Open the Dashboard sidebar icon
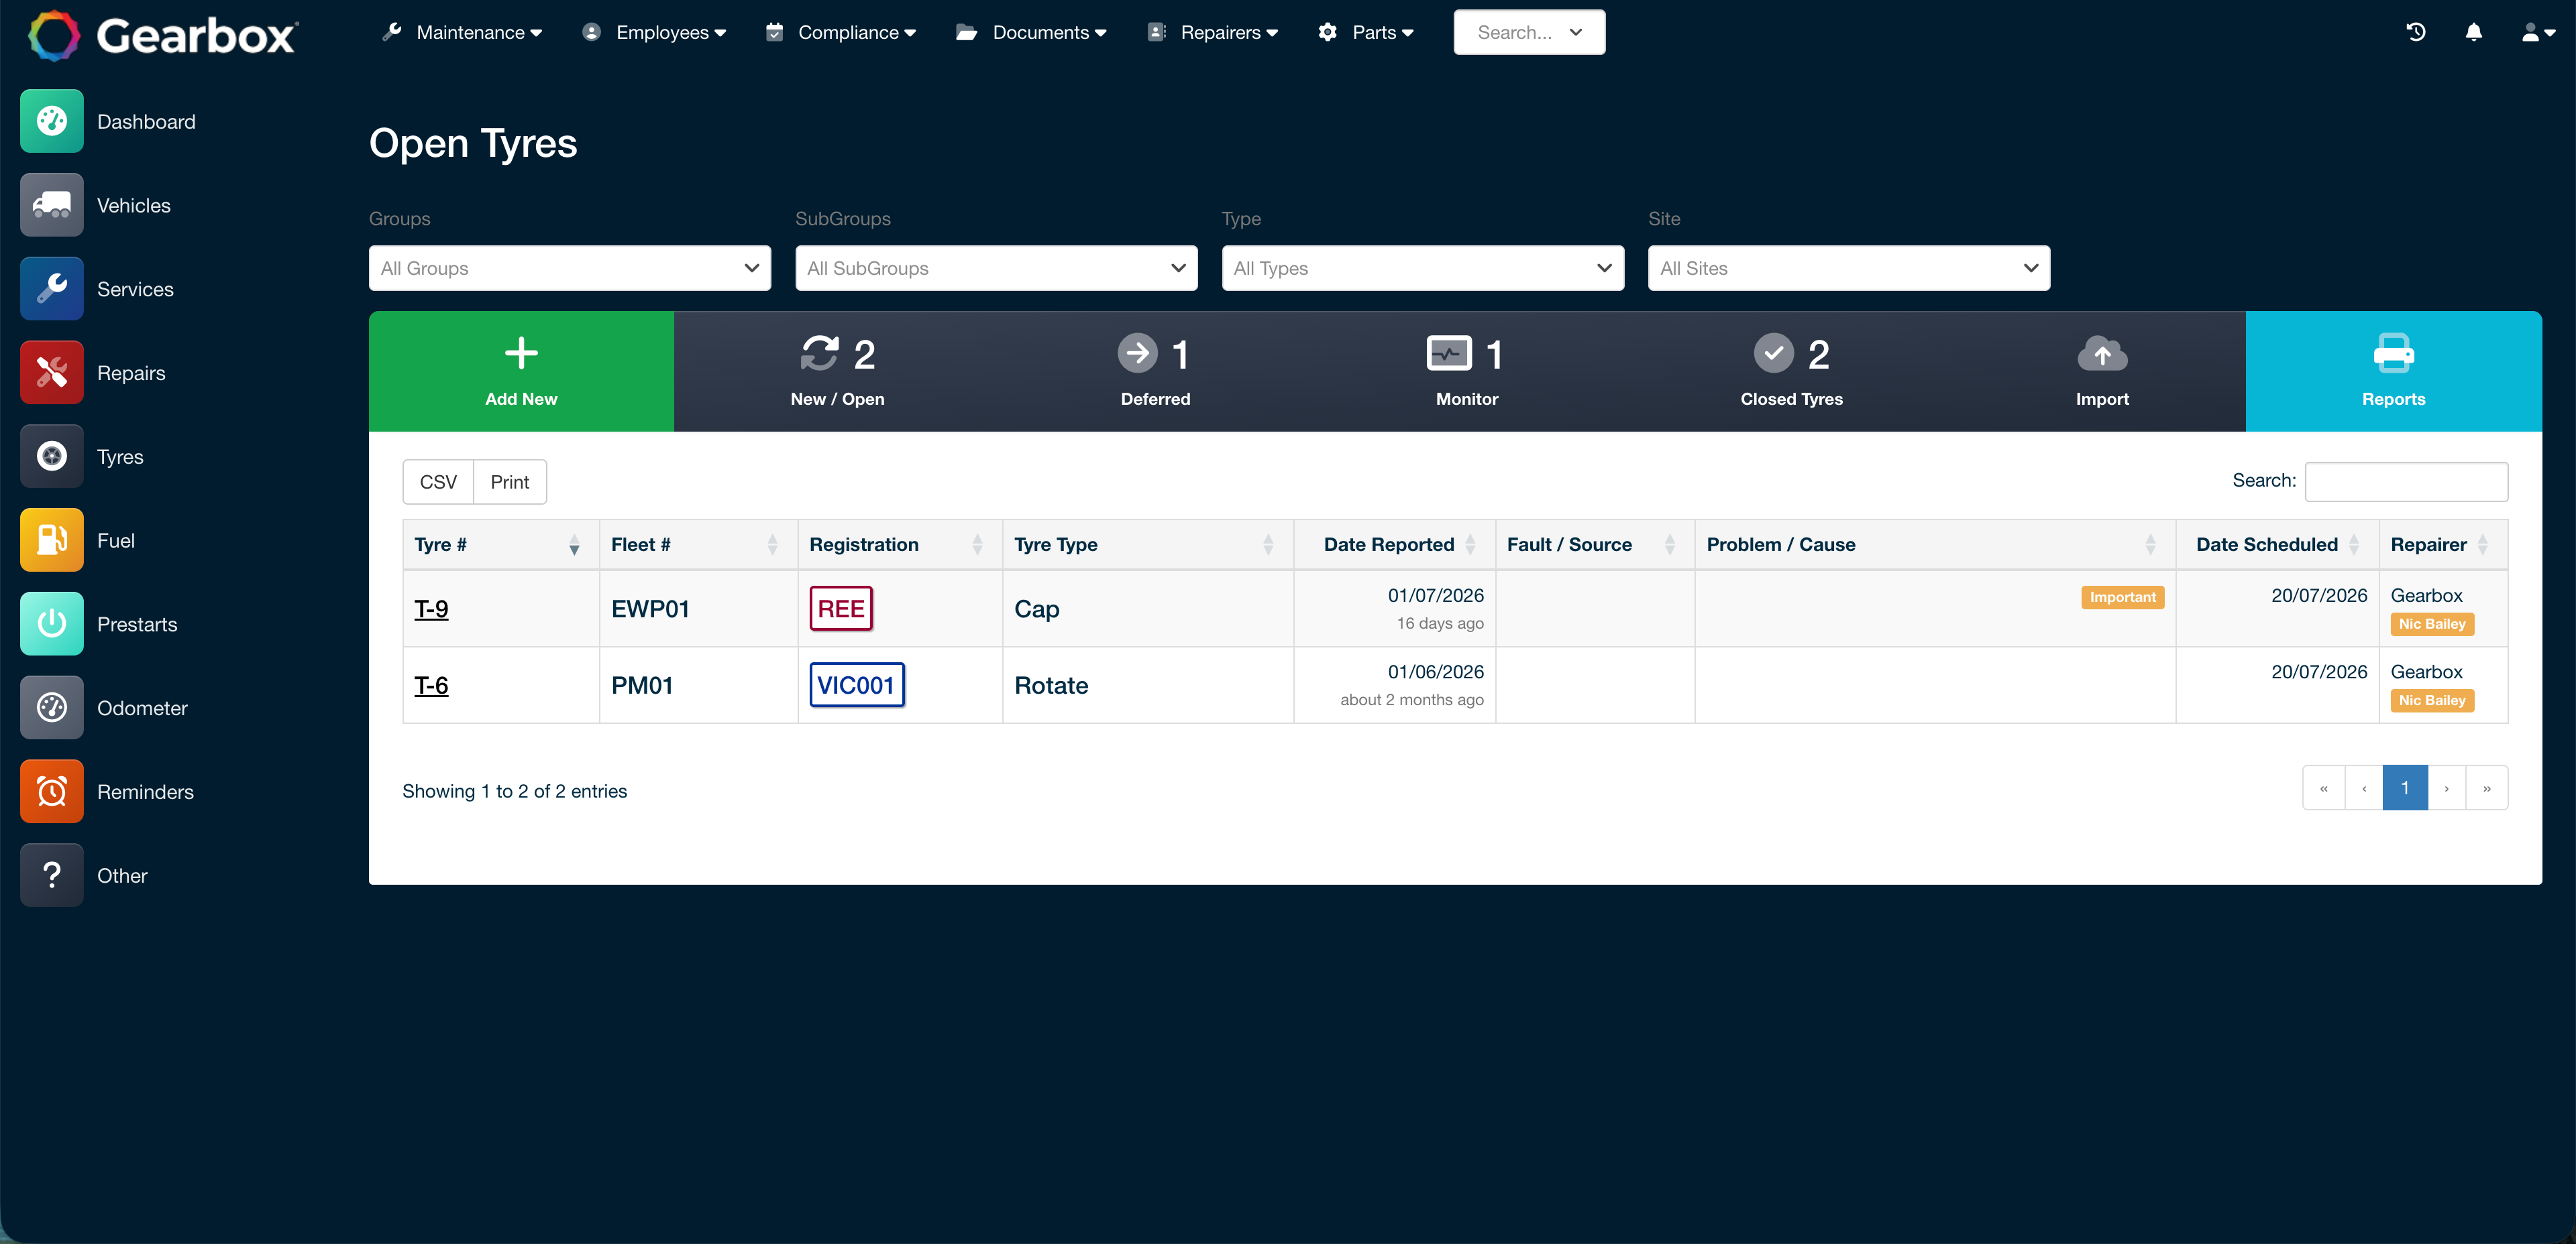Viewport: 2576px width, 1244px height. click(x=52, y=121)
